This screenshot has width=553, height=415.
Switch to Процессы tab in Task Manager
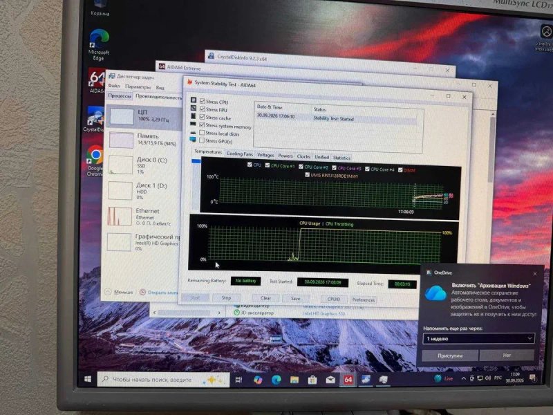point(120,95)
